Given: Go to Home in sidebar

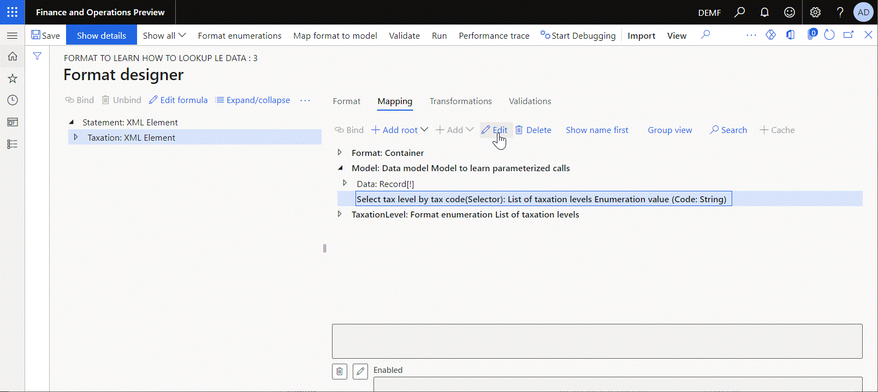Looking at the screenshot, I should click(12, 56).
